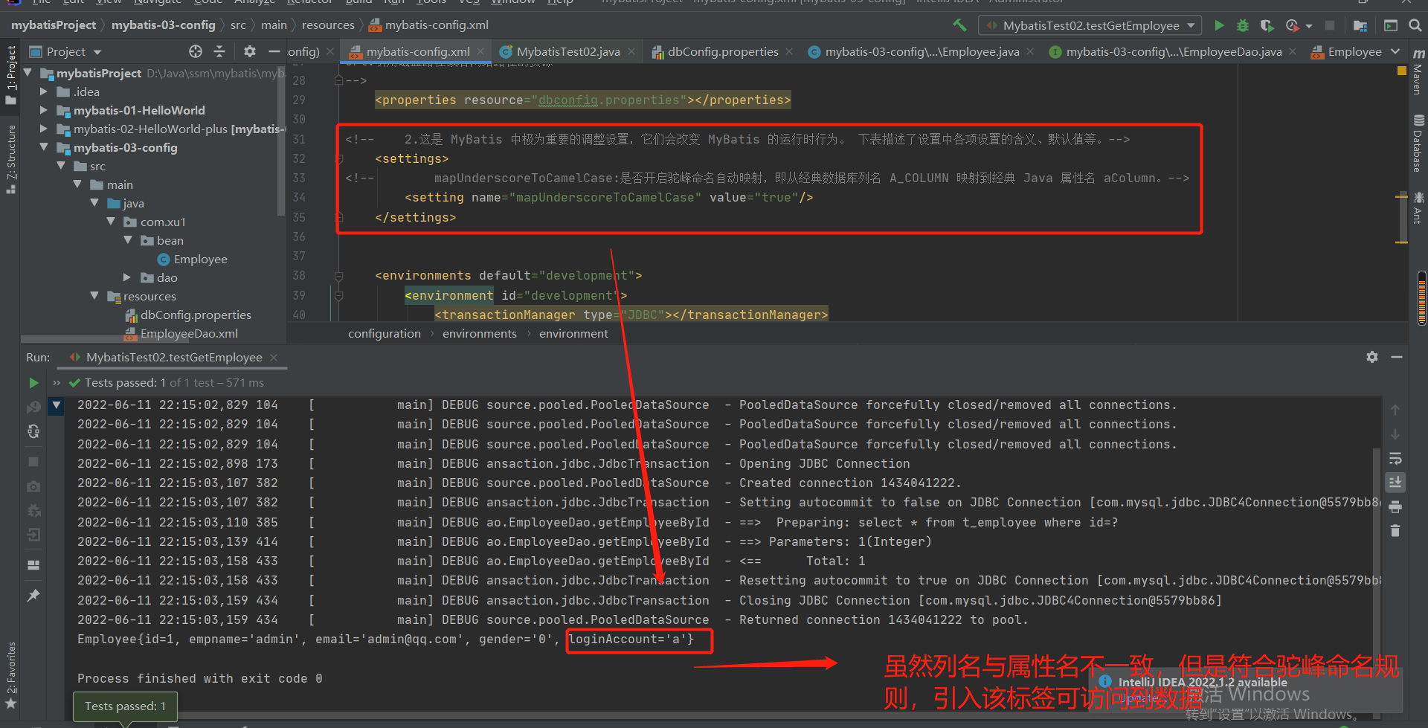Run with Coverage shield icon
Screen dimensions: 1428x728
(x=1267, y=25)
